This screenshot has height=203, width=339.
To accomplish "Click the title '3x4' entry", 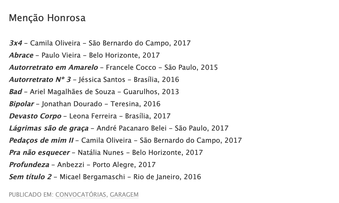I will pos(16,43).
